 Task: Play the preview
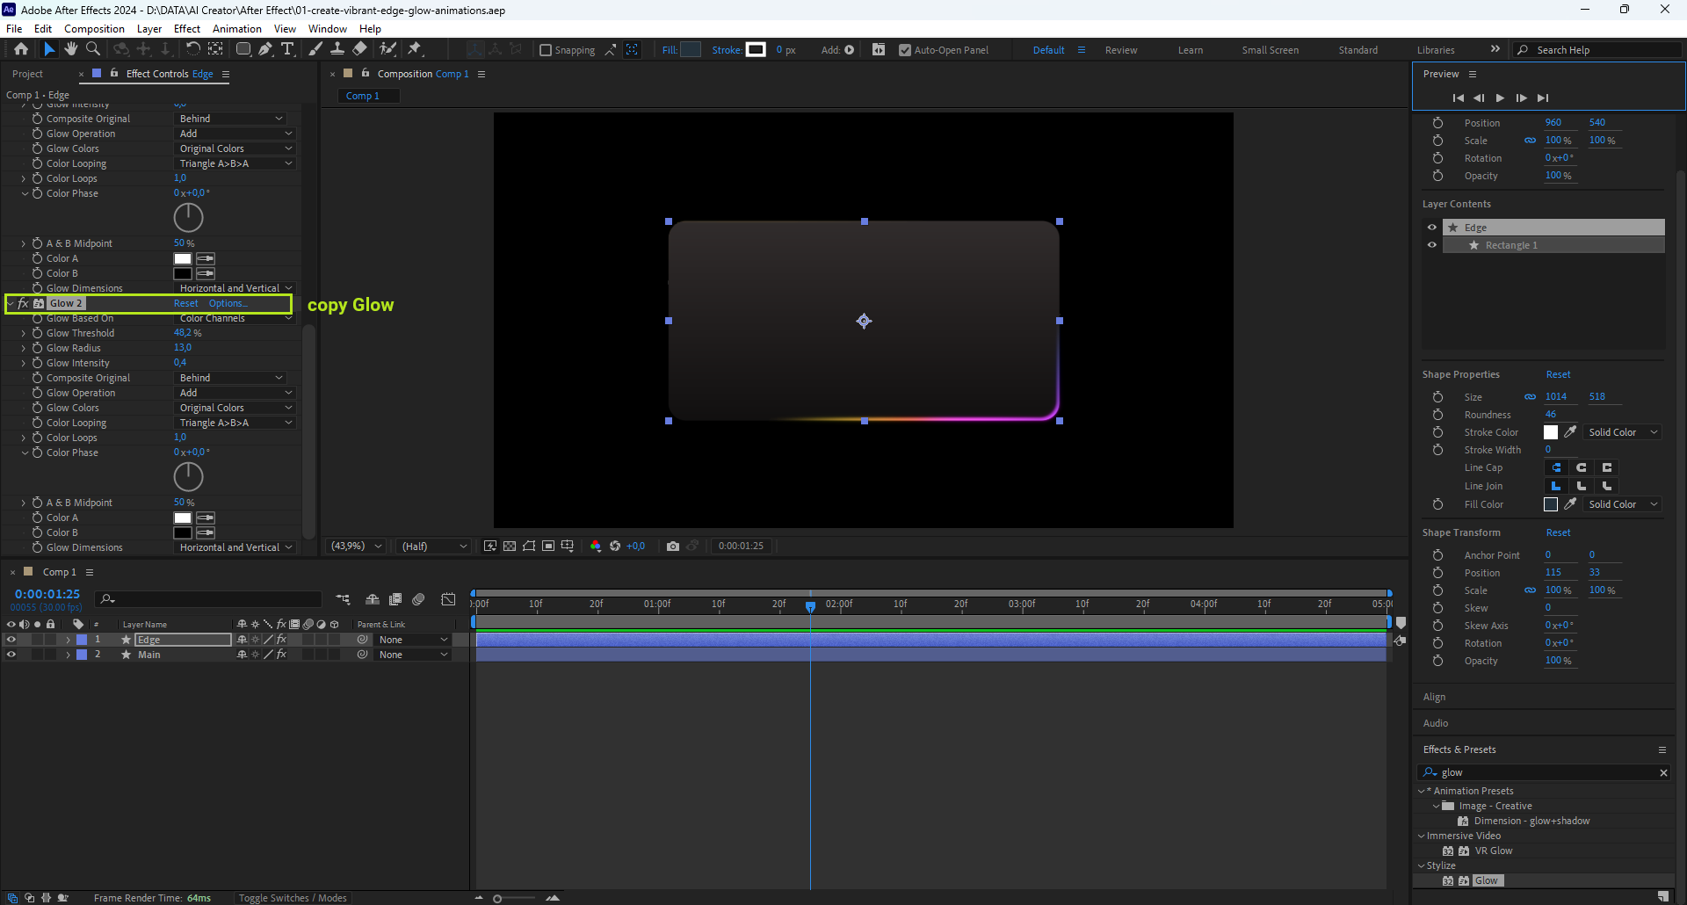click(x=1500, y=98)
